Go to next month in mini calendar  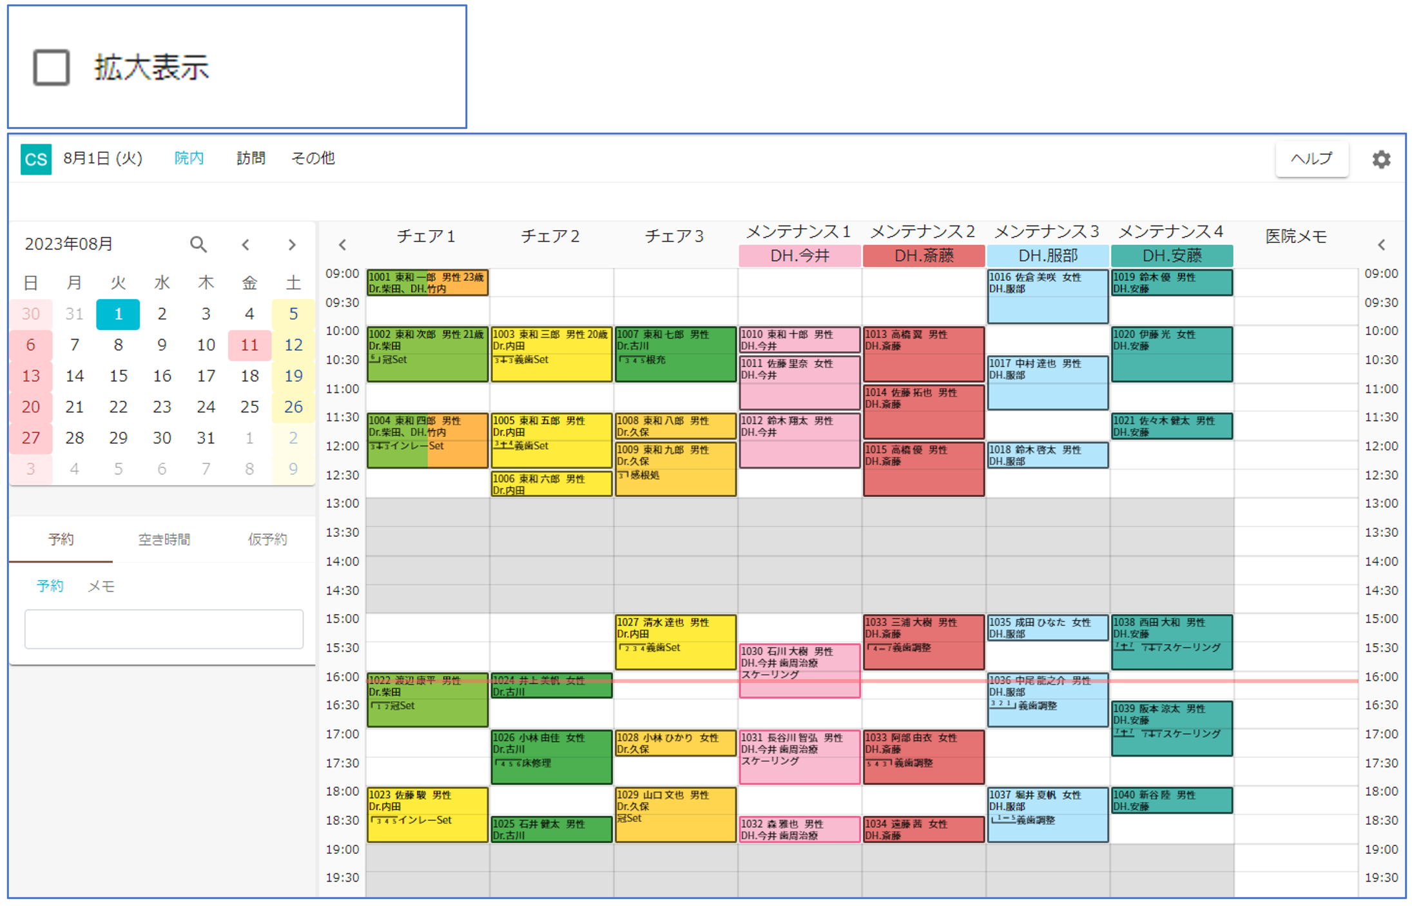[292, 244]
